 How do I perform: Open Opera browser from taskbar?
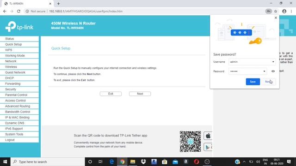(x=196, y=162)
